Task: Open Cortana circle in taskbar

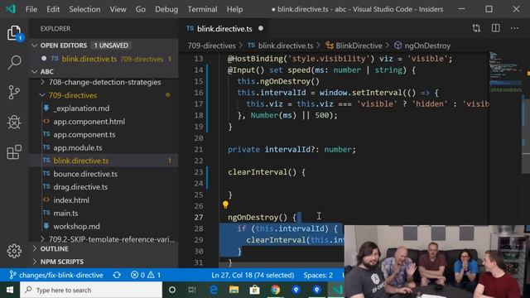Action: tap(172, 290)
